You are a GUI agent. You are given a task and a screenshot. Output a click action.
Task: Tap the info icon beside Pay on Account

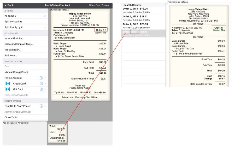tap(41, 78)
